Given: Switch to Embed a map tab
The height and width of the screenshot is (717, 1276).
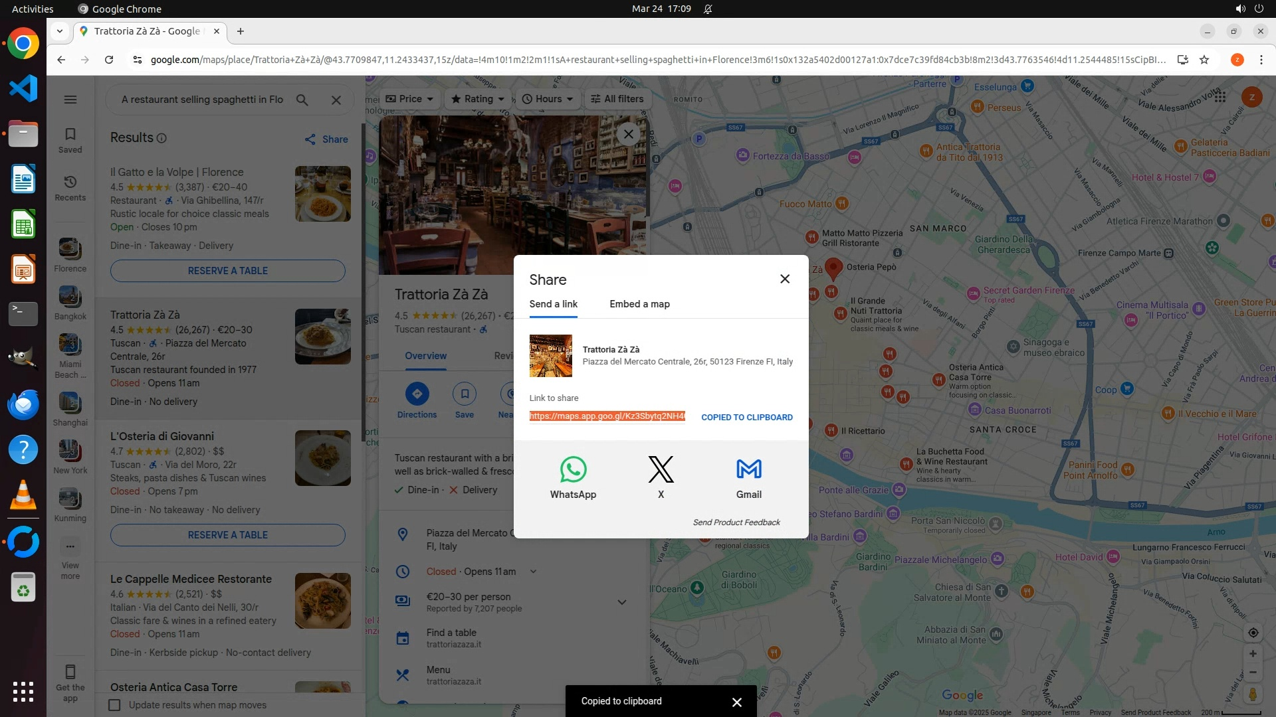Looking at the screenshot, I should click(639, 304).
